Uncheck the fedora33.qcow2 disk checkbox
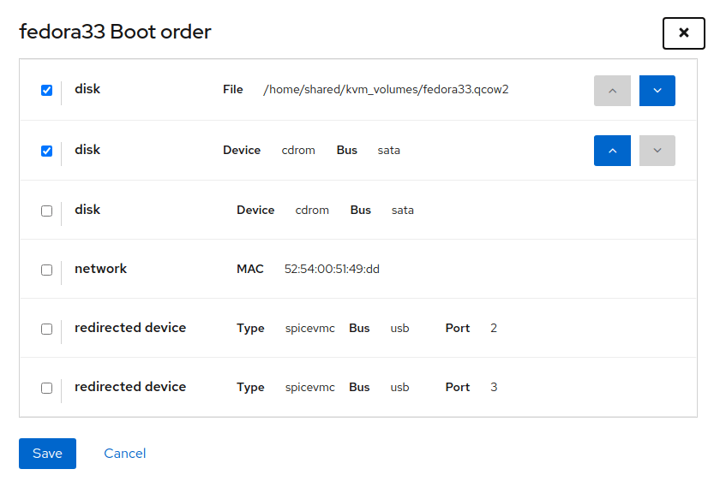Screen dimensions: 714x487 point(46,90)
